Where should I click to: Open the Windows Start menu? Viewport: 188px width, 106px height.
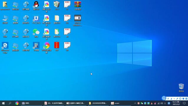tap(3, 103)
